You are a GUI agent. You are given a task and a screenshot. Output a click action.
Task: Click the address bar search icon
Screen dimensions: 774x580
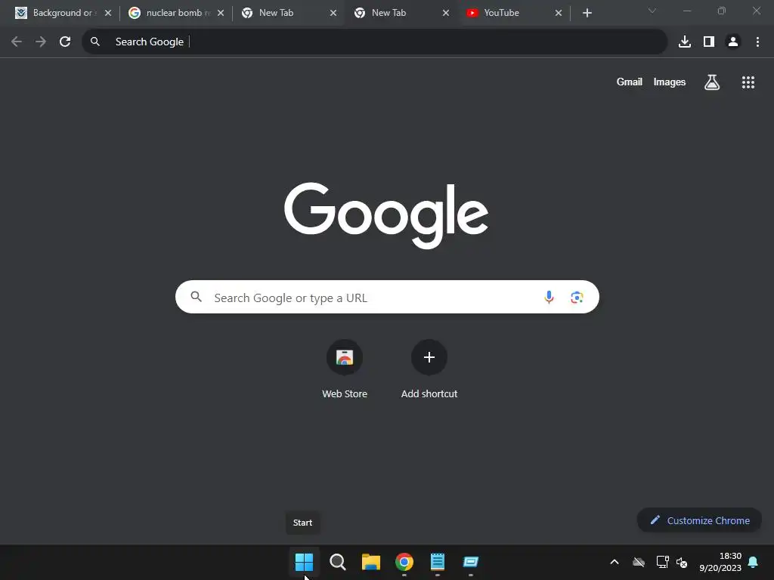95,42
